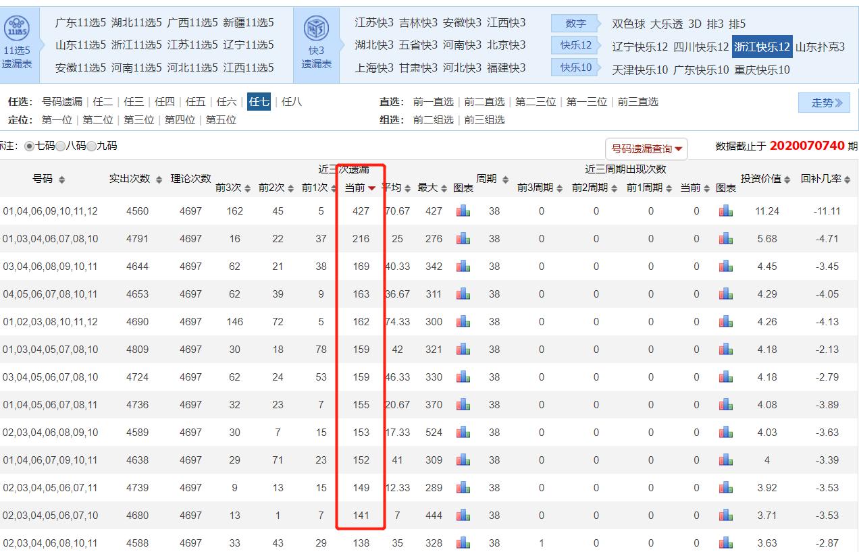
Task: Open the 号码遗漏查询 dropdown
Action: pos(646,149)
